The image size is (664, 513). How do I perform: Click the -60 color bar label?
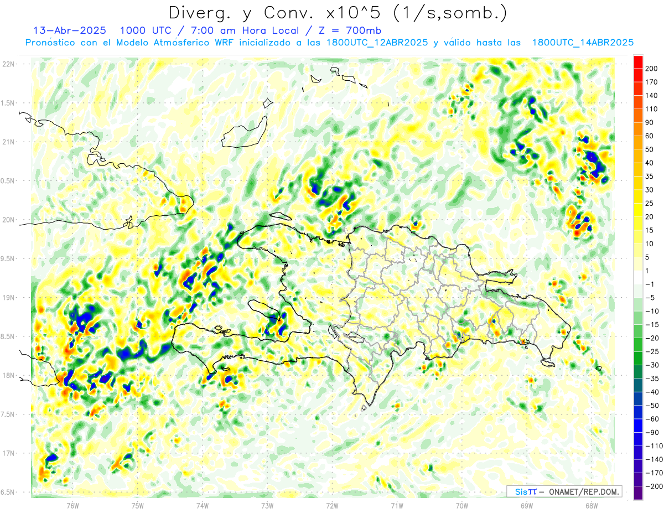(651, 418)
